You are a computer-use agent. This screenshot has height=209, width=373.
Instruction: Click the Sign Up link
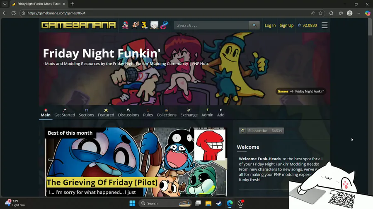[286, 25]
